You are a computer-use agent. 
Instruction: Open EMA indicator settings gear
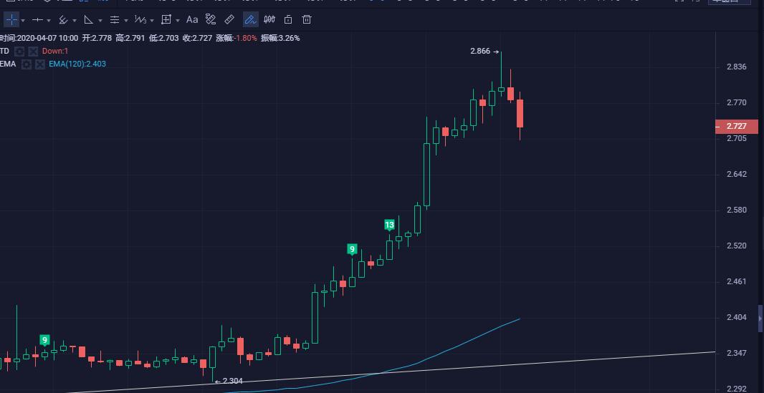(27, 64)
